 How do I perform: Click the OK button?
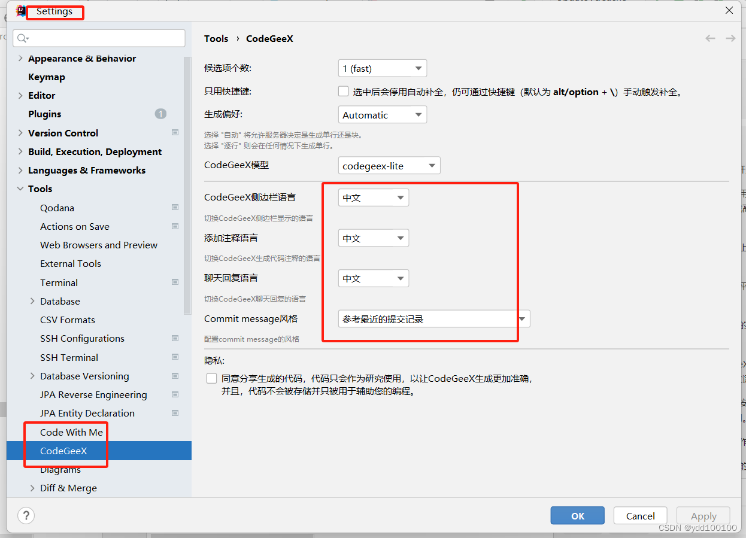[x=578, y=516]
